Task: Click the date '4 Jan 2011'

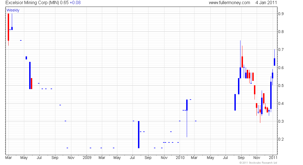Action: click(266, 3)
